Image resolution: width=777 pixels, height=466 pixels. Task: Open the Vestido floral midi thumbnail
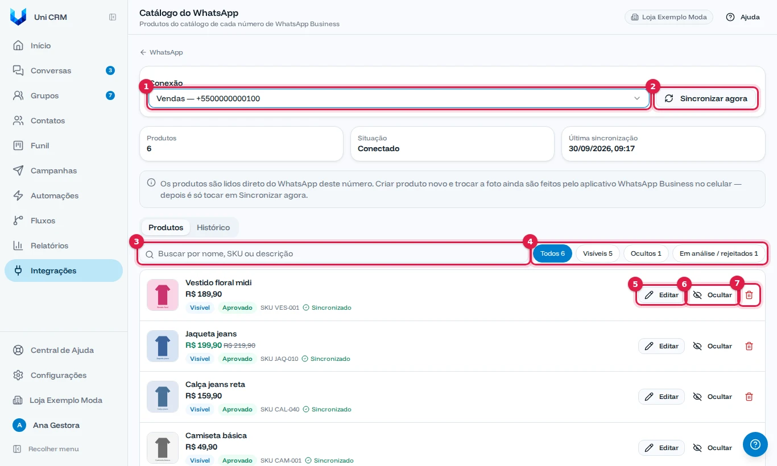click(x=163, y=295)
